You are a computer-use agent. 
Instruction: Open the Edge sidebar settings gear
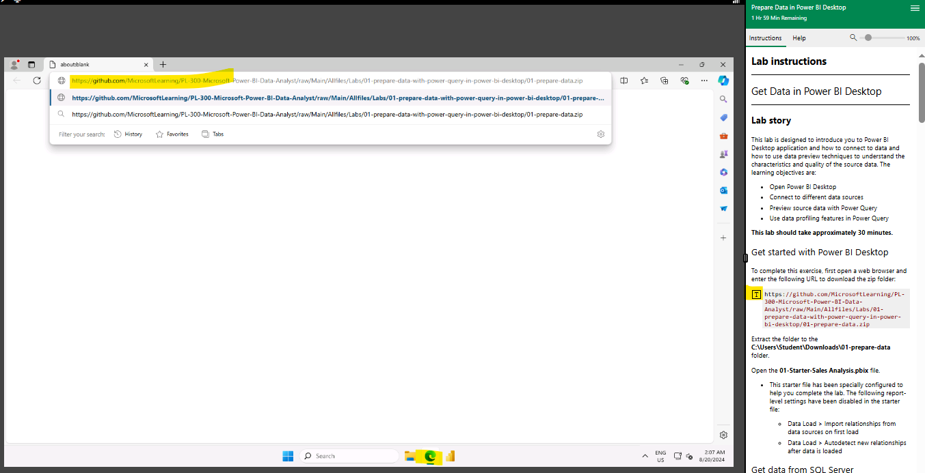point(723,435)
